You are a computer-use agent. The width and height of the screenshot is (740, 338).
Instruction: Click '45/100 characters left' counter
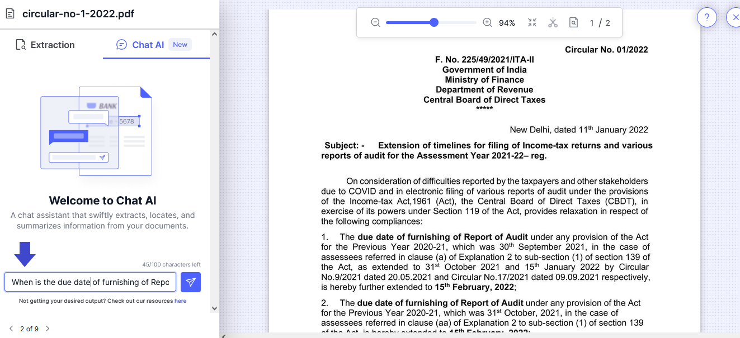(x=171, y=264)
